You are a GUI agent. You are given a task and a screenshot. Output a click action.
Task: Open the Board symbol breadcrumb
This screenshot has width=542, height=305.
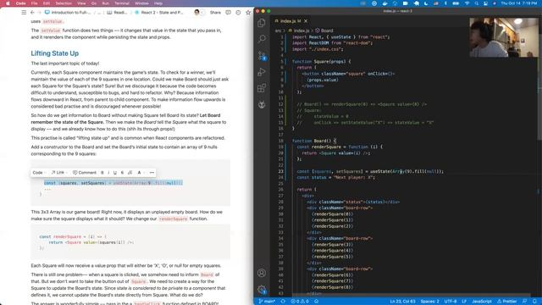(x=324, y=30)
